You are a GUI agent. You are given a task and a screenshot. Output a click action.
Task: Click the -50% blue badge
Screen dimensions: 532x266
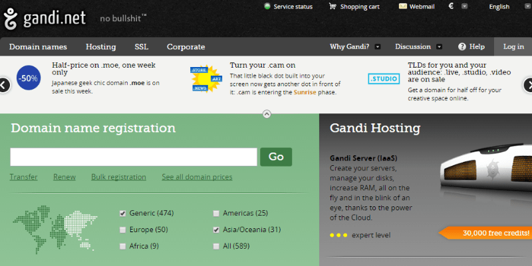[x=29, y=78]
